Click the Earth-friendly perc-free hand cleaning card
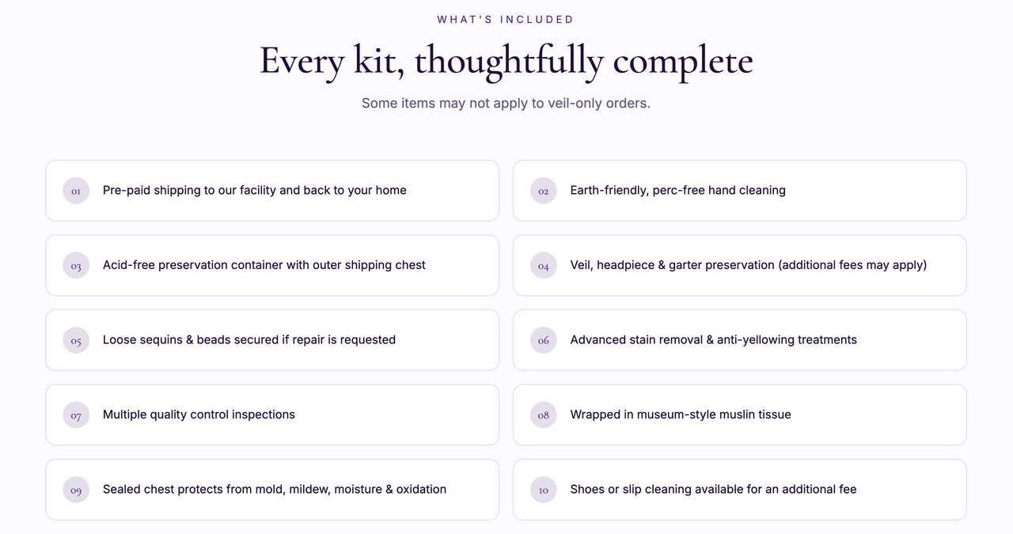The width and height of the screenshot is (1013, 534). coord(740,191)
